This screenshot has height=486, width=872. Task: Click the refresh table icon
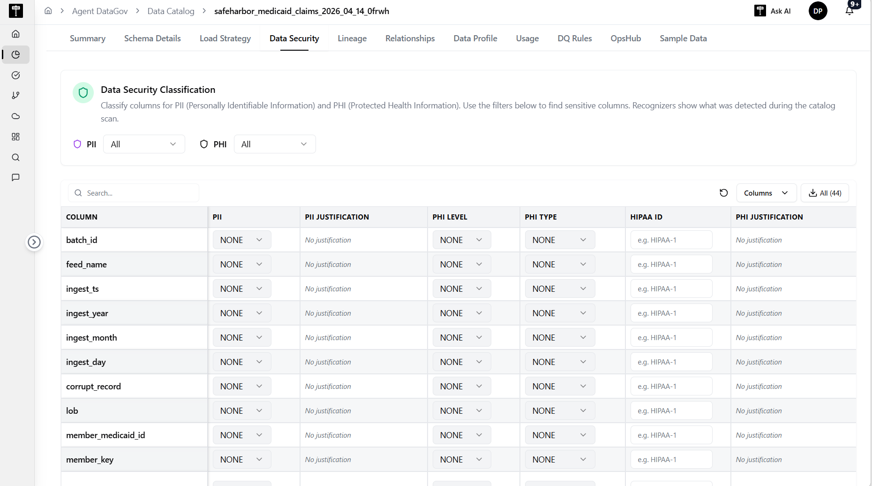point(723,193)
